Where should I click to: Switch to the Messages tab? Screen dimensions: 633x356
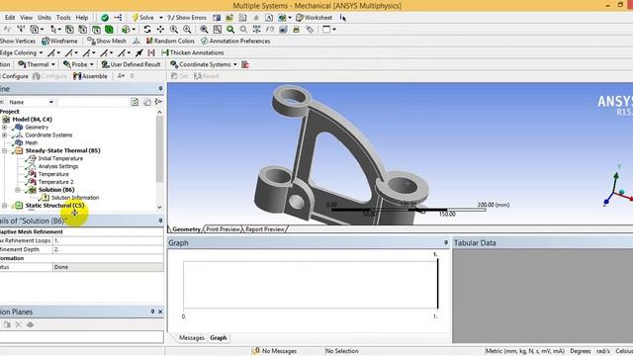tap(191, 338)
